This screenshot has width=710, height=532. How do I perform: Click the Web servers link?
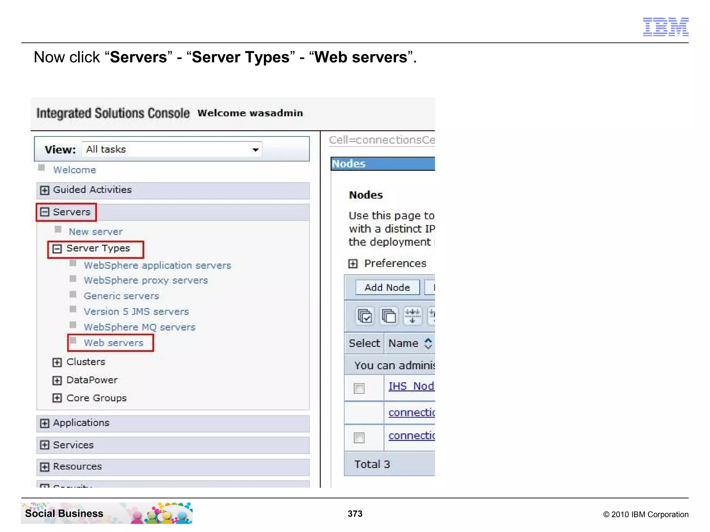(114, 343)
